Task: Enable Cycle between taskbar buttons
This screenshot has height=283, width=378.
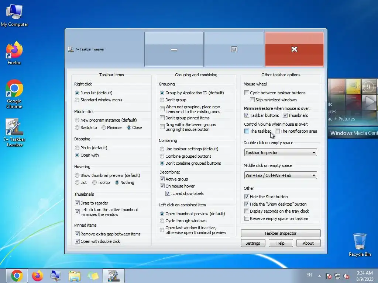Action: coord(275,93)
